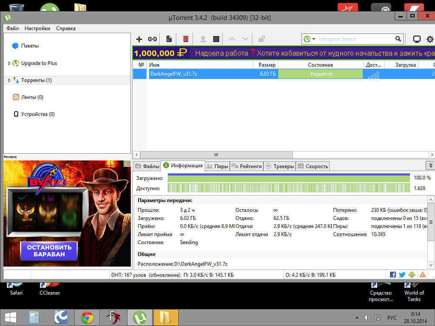Viewport: 435px width, 326px height.
Task: Click the red Remove Torrent trash icon
Action: click(186, 39)
